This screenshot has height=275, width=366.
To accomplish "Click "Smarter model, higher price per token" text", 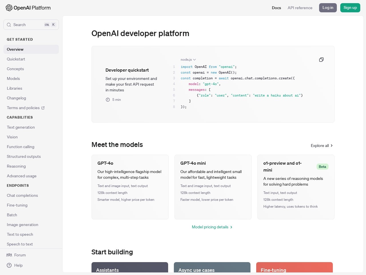I will pyautogui.click(x=126, y=200).
